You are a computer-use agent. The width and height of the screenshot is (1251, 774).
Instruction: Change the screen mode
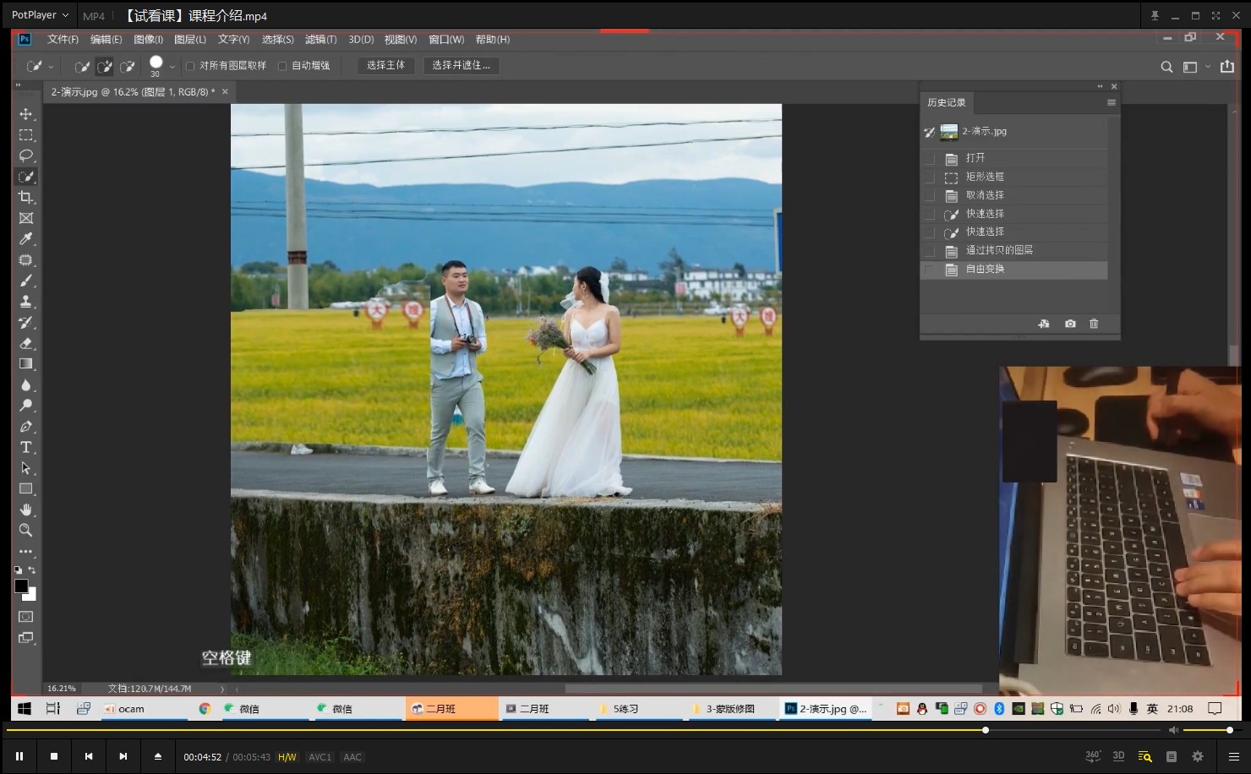(x=26, y=638)
